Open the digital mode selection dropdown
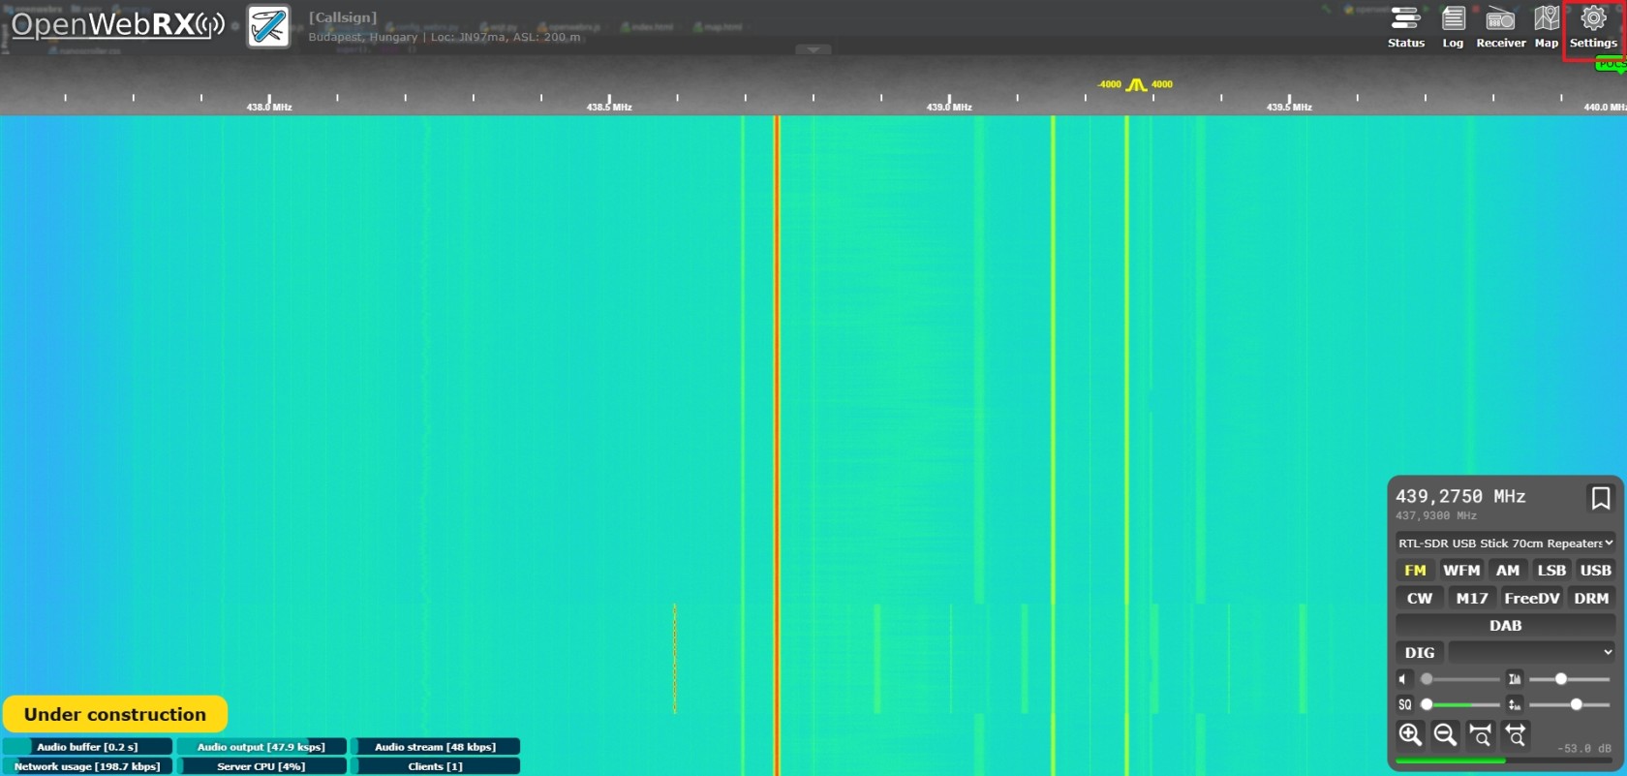This screenshot has height=776, width=1627. tap(1531, 653)
